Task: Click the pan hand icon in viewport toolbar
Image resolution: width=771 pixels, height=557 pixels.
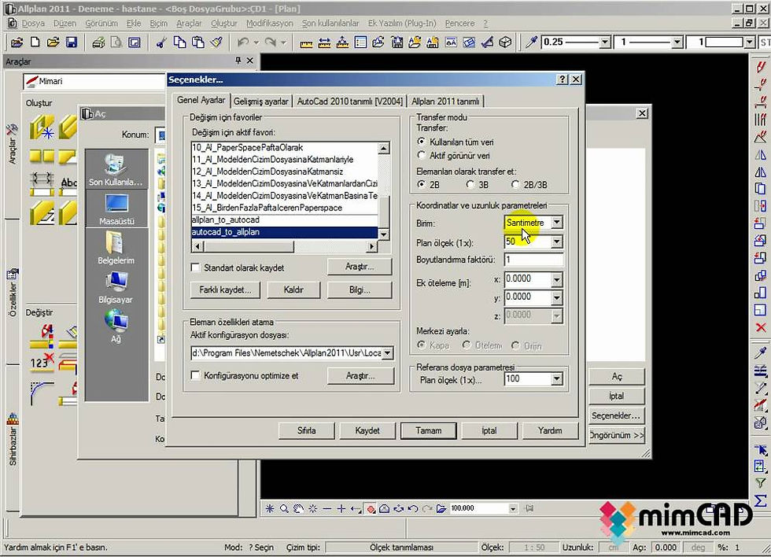Action: click(x=298, y=509)
